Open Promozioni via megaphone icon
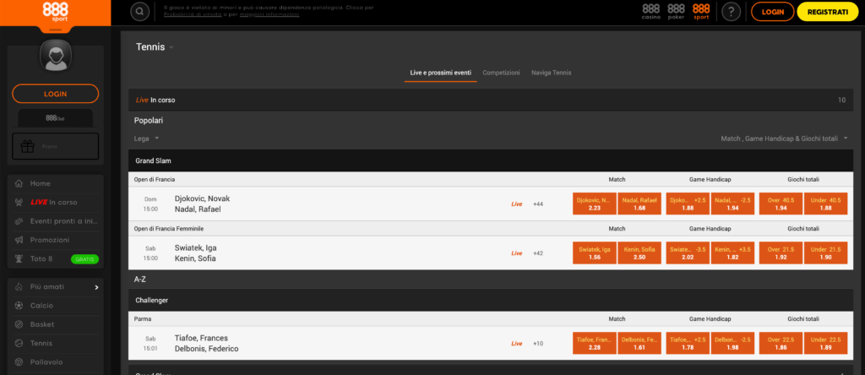This screenshot has height=375, width=865. [x=19, y=240]
